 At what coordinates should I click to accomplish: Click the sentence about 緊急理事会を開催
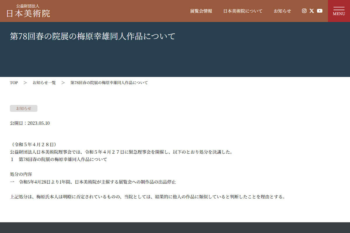(x=121, y=152)
